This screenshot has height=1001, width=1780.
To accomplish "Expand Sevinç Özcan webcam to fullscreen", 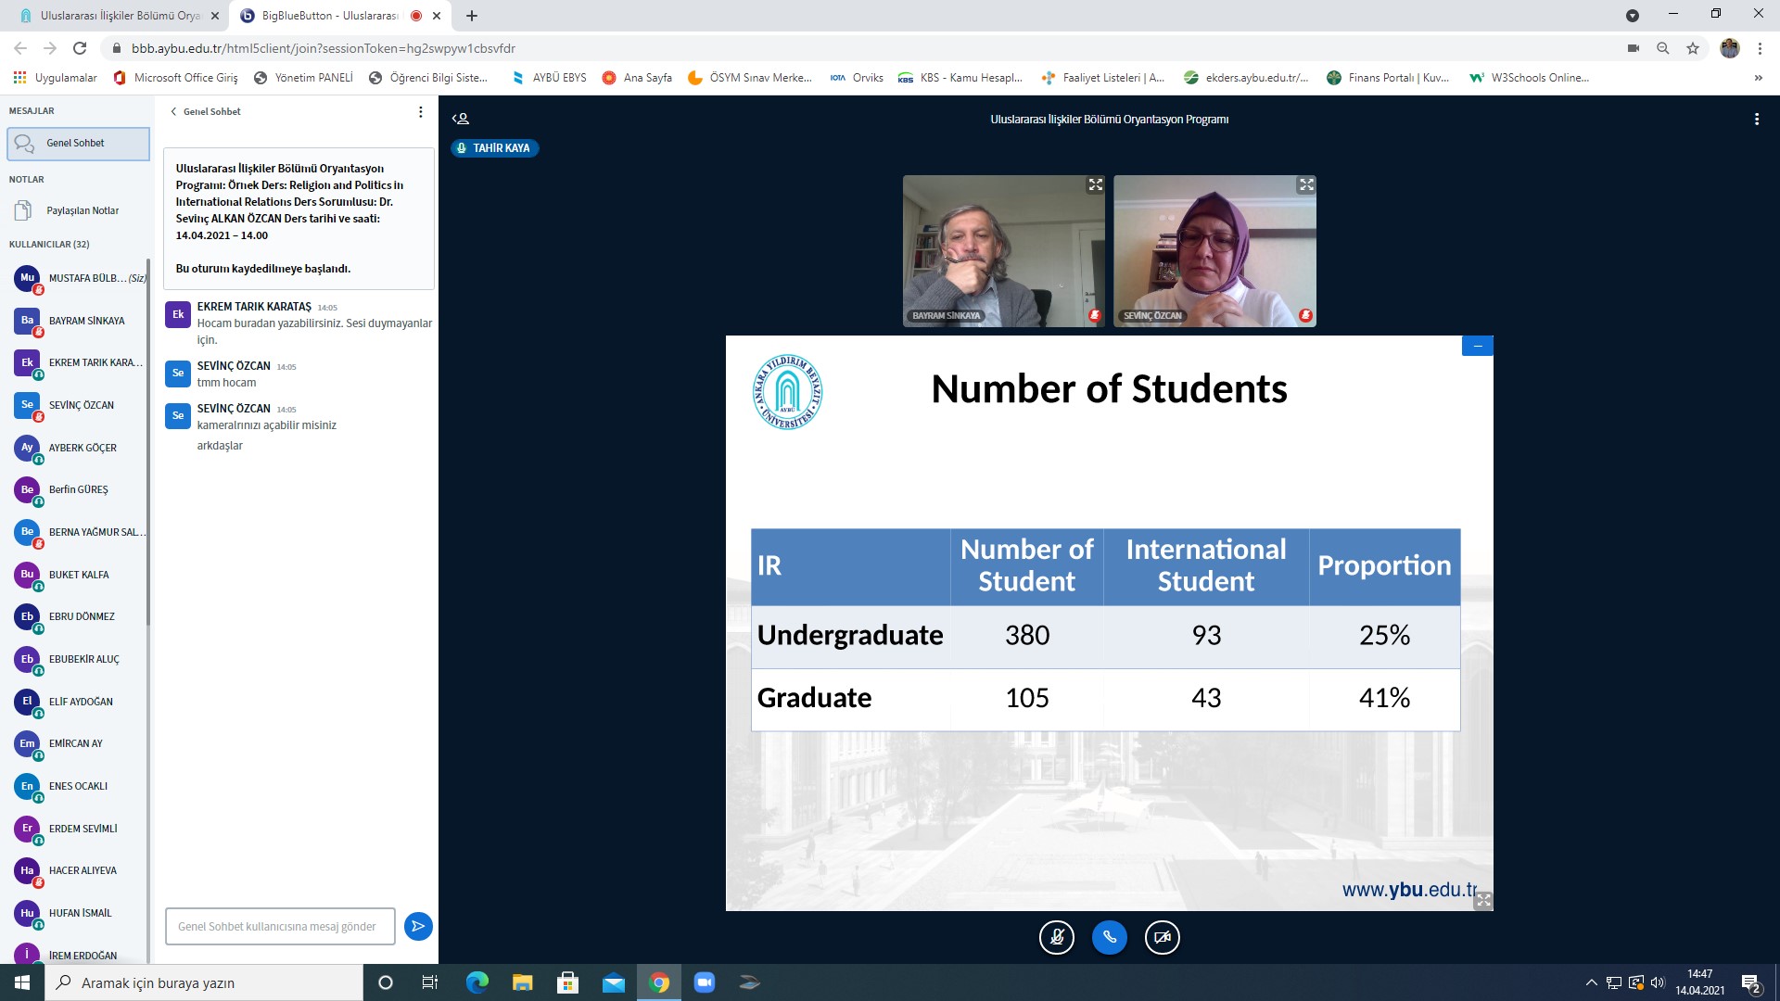I will 1305,185.
